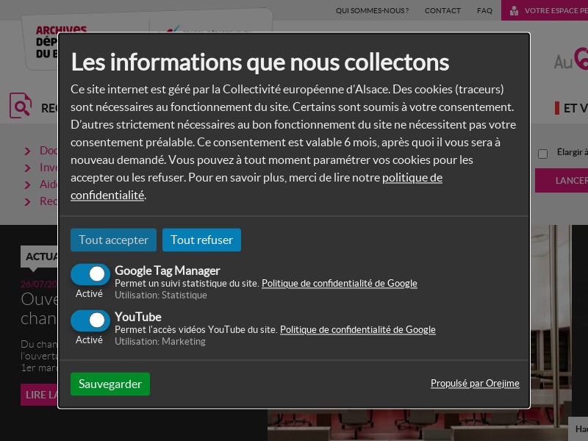Click the chevron next to Documents
The image size is (588, 441).
27,151
